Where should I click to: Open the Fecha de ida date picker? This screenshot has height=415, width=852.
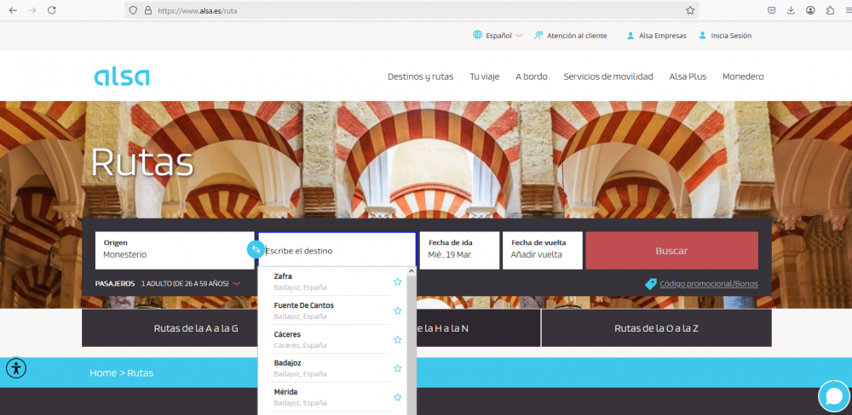click(458, 250)
